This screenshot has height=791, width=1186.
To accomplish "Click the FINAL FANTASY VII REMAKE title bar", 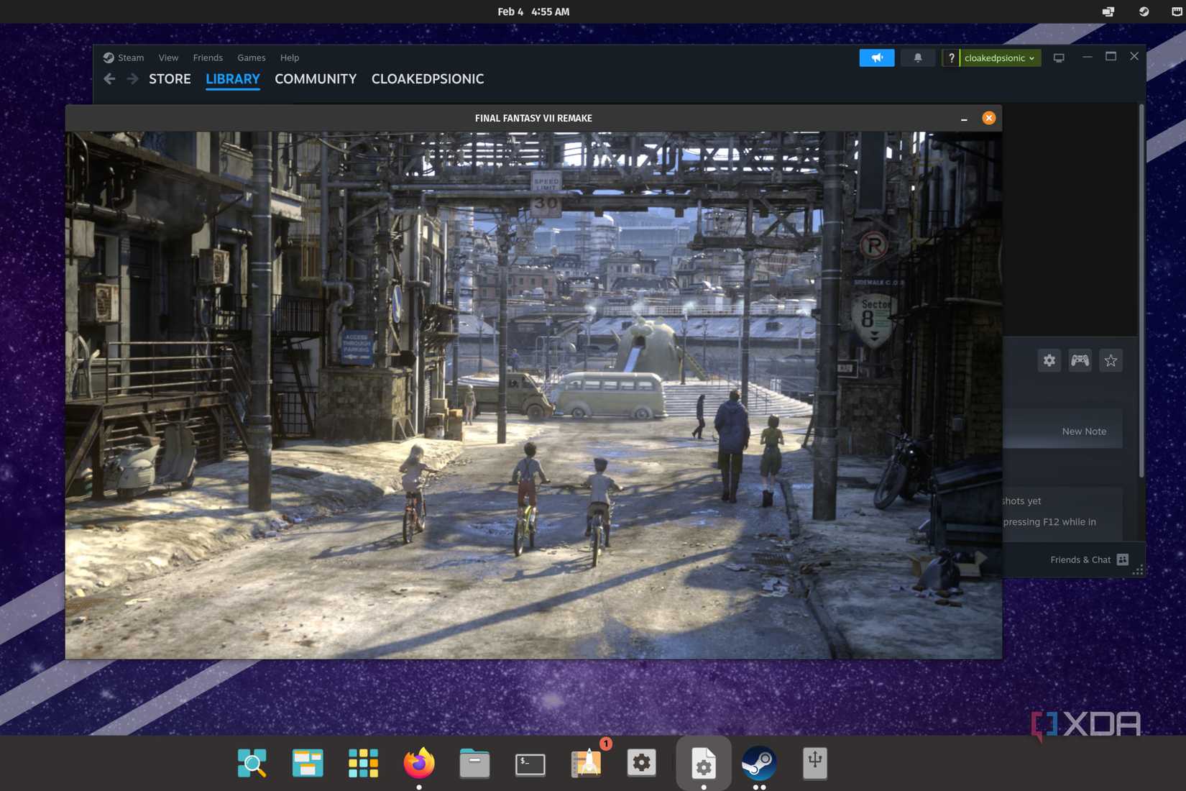I will (x=533, y=118).
